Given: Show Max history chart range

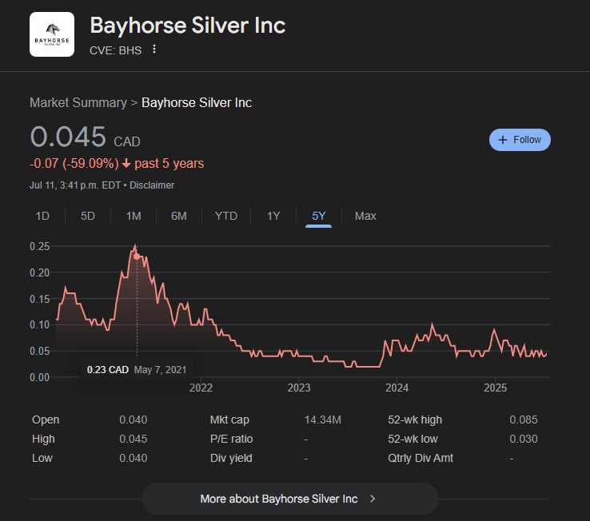Looking at the screenshot, I should pyautogui.click(x=365, y=216).
